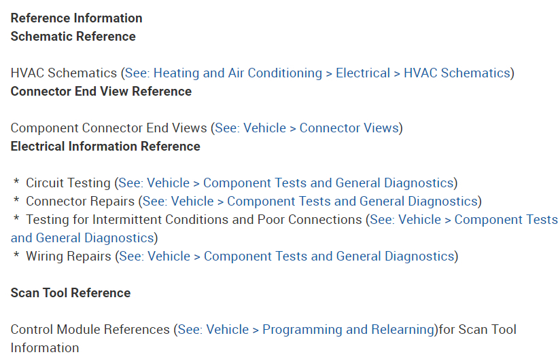Click the Connector Repairs bullet text
This screenshot has width=560, height=361.
[80, 201]
